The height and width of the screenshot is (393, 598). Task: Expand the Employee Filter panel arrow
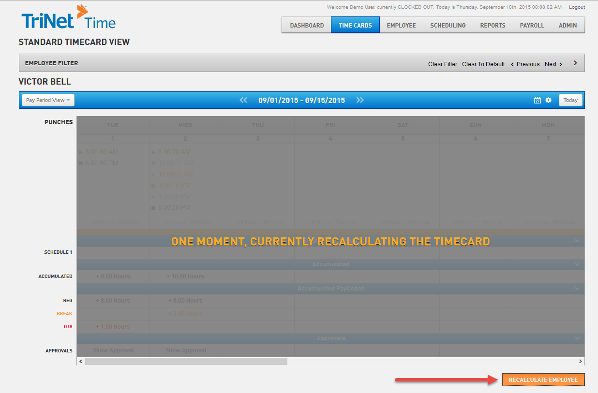(x=575, y=63)
